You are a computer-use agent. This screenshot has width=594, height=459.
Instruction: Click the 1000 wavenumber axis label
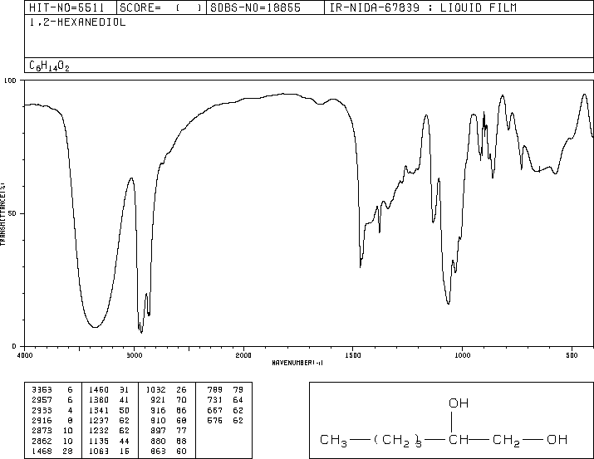462,355
